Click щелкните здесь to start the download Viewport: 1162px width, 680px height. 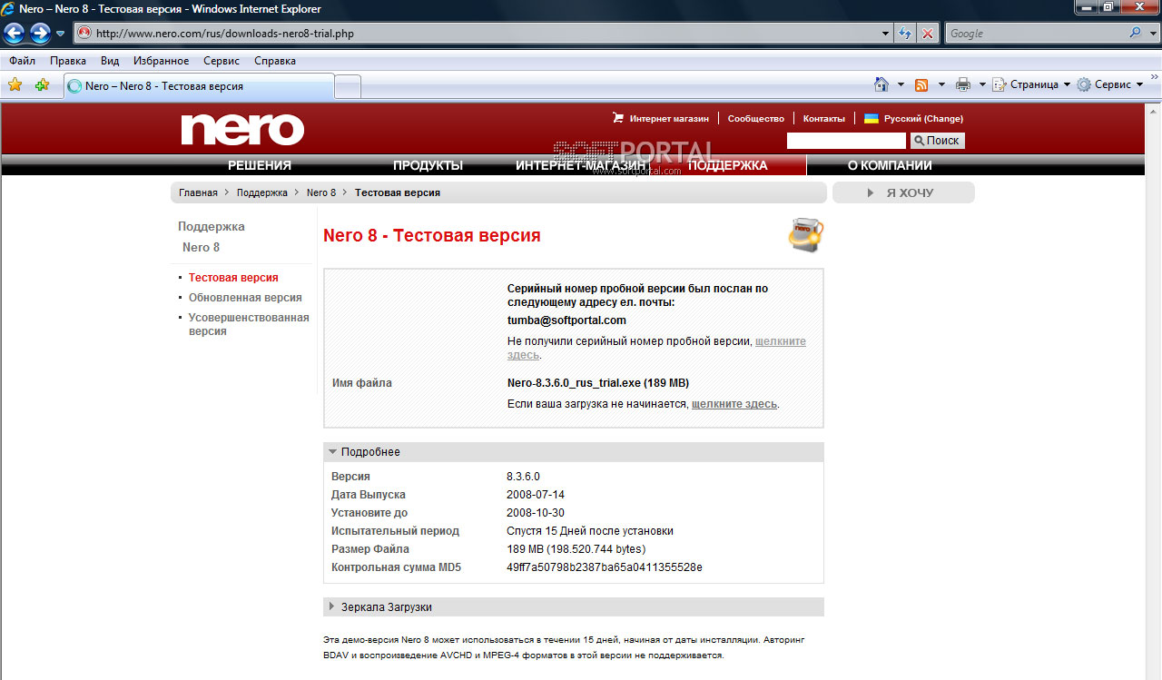pos(734,403)
